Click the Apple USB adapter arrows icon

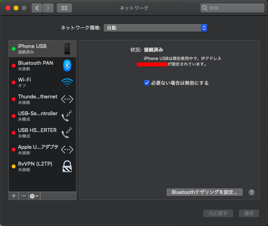pos(67,150)
